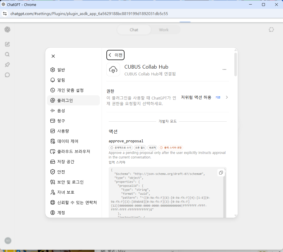Select the 플러그인 settings section
The image size is (283, 252).
pos(73,100)
